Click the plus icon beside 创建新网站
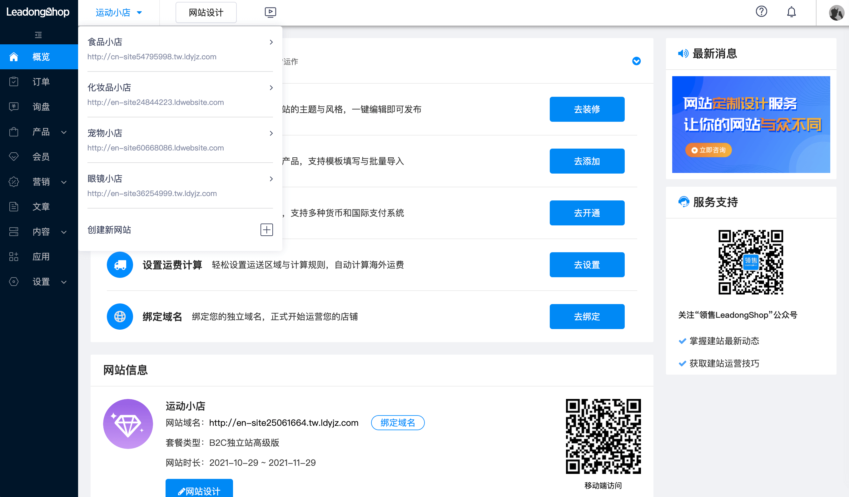The image size is (849, 497). click(266, 230)
